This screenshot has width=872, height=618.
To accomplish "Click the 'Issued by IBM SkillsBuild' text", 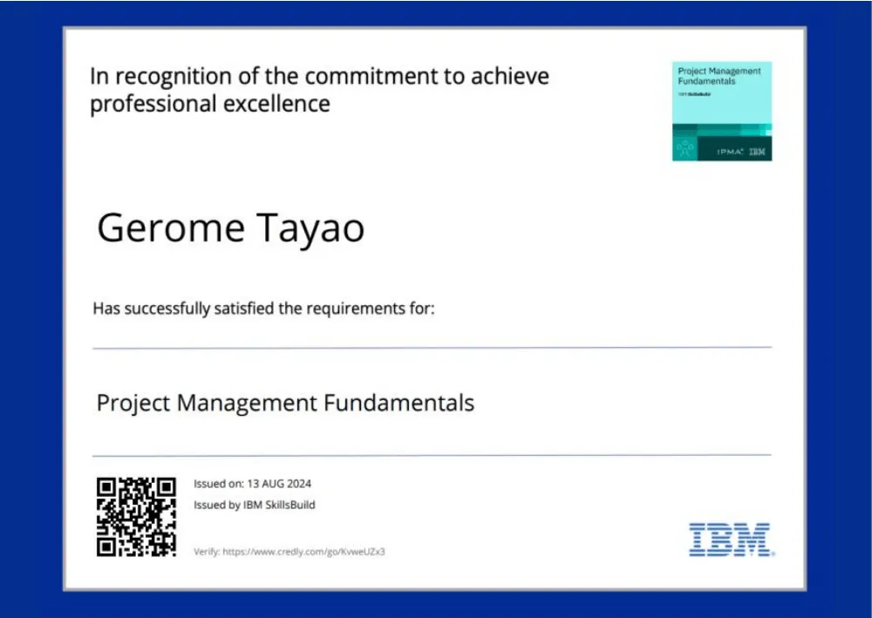I will tap(254, 505).
